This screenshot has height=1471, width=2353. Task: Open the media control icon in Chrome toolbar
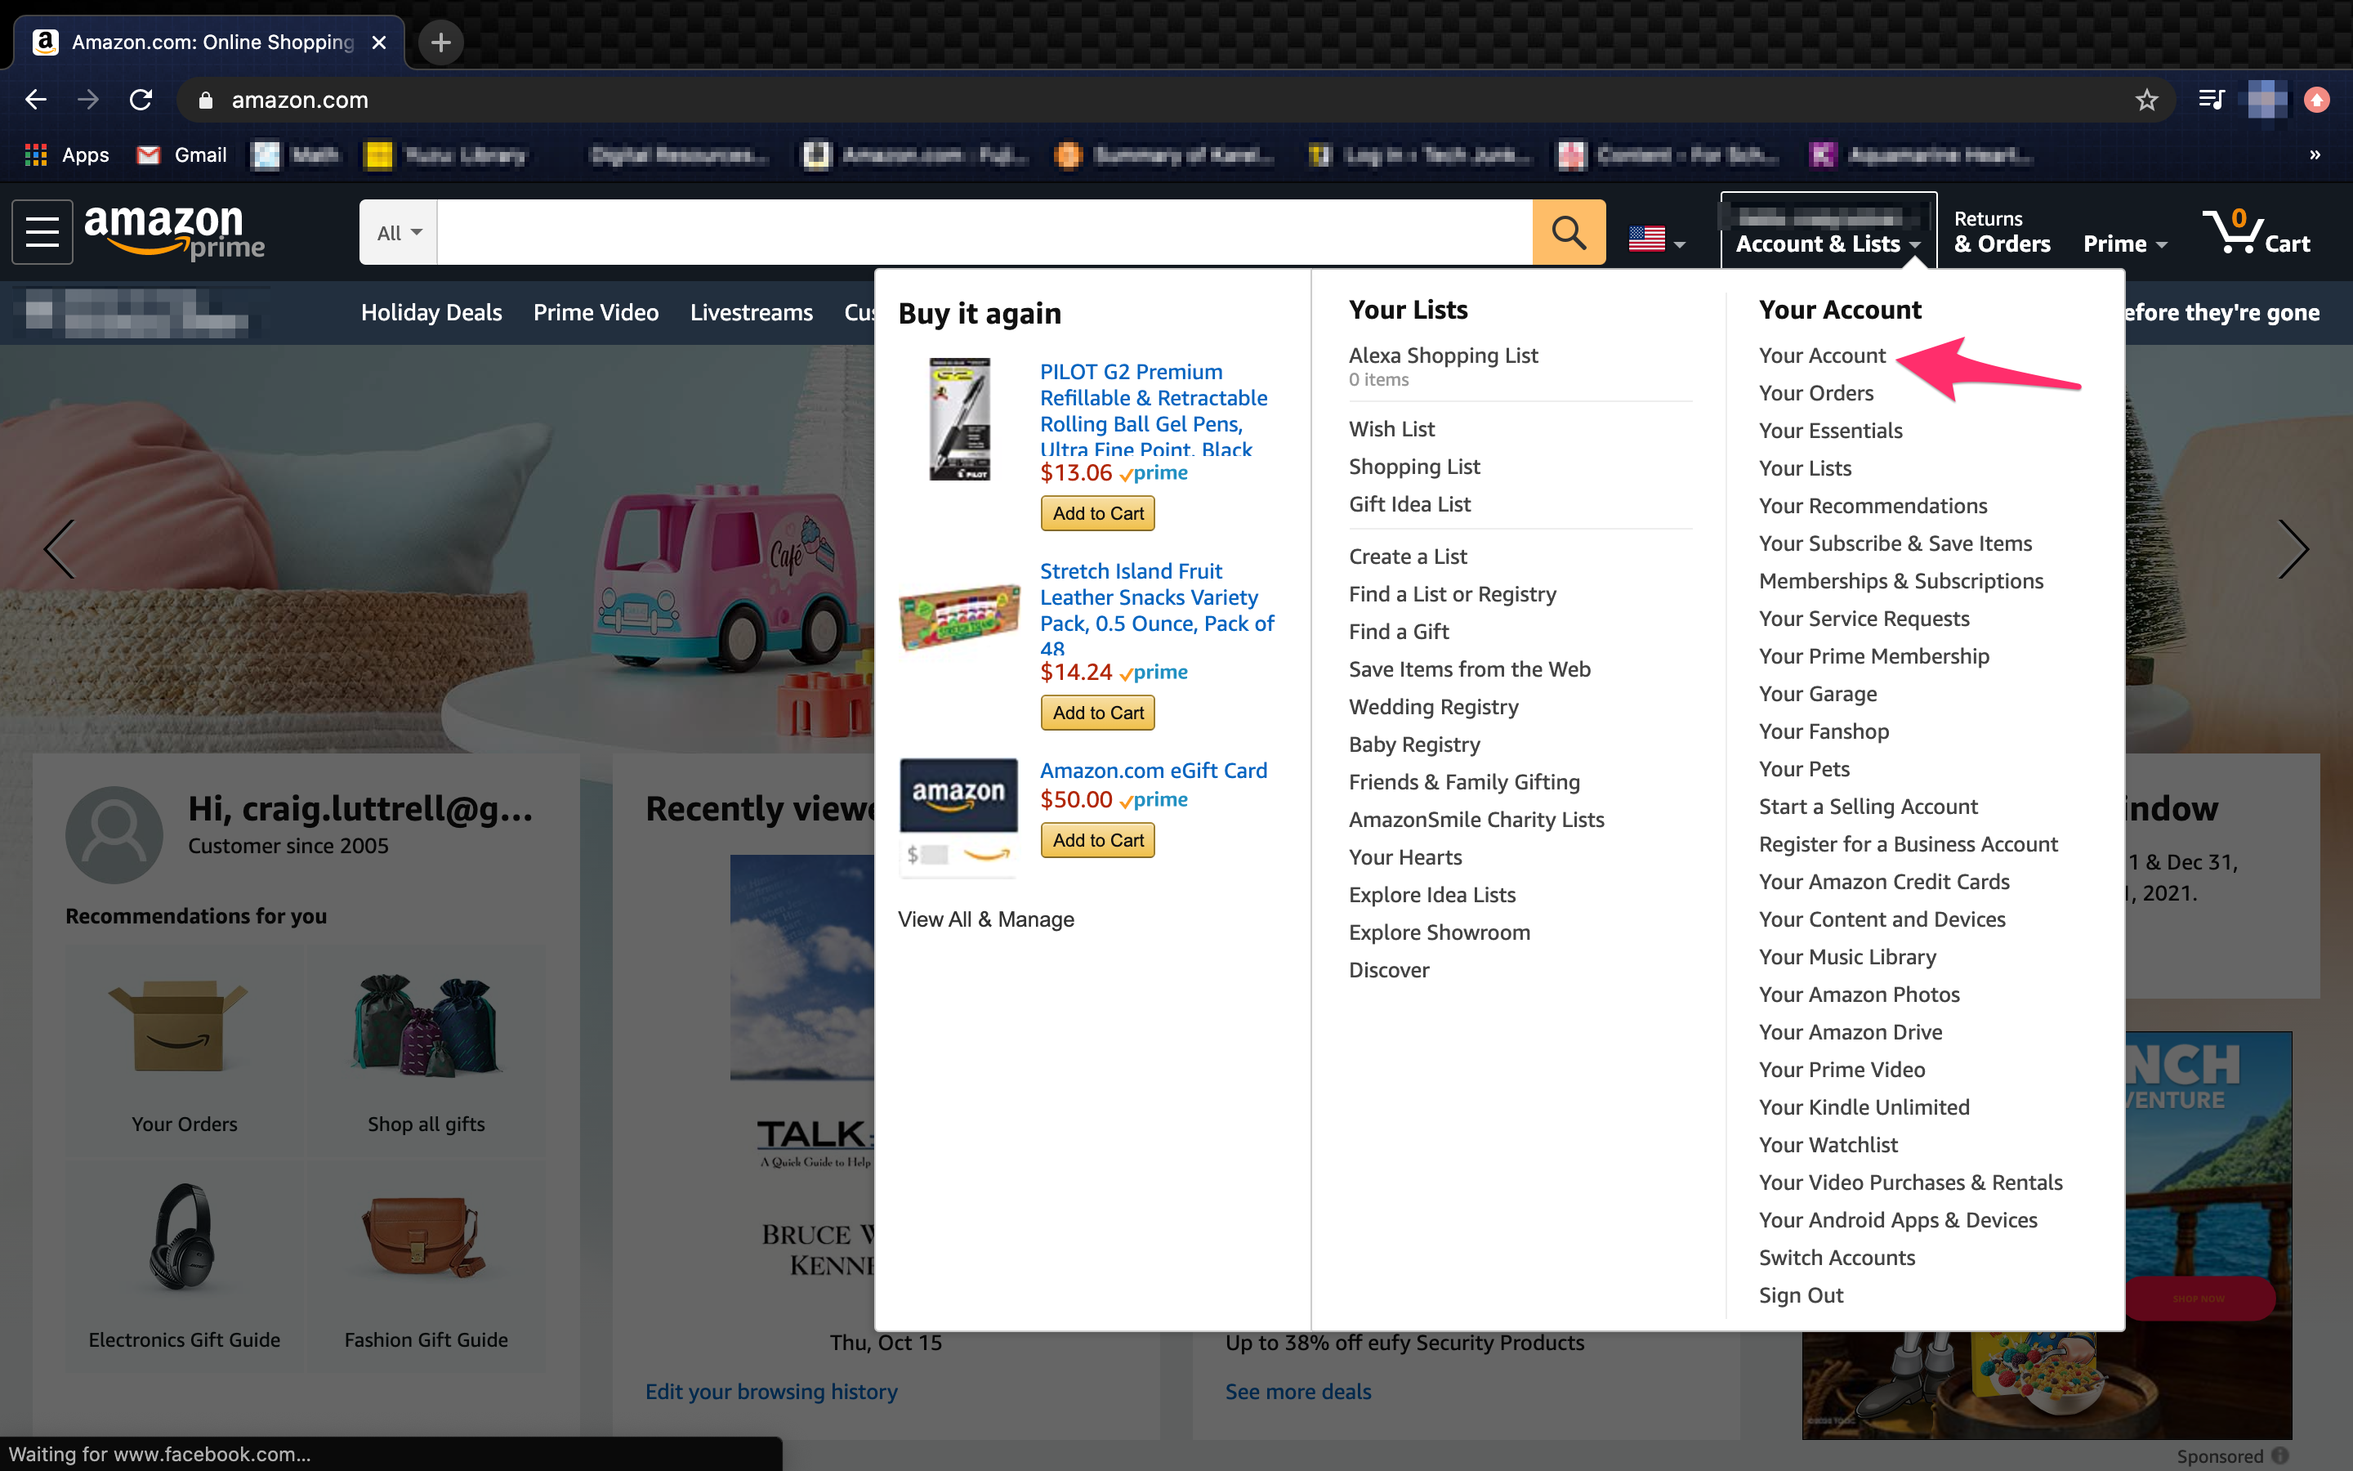point(2211,99)
